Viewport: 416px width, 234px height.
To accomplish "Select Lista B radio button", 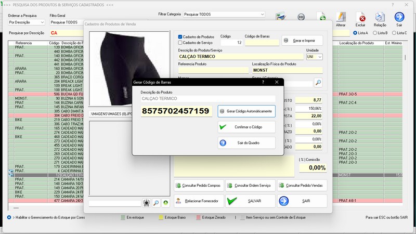I will click(375, 33).
